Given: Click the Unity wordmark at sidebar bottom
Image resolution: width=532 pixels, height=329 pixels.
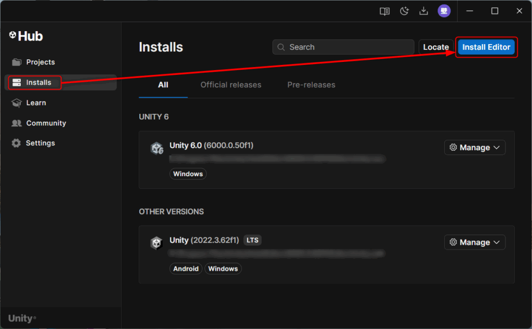Looking at the screenshot, I should tap(22, 318).
